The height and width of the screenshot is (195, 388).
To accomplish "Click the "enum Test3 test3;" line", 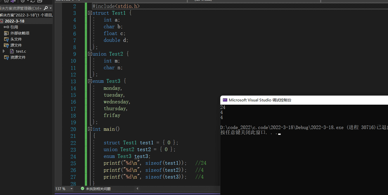I will click(x=127, y=156).
